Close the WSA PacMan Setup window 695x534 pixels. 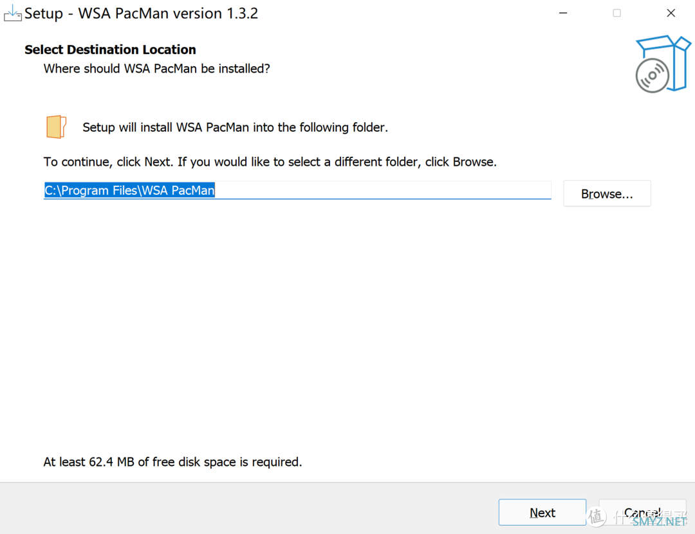671,13
